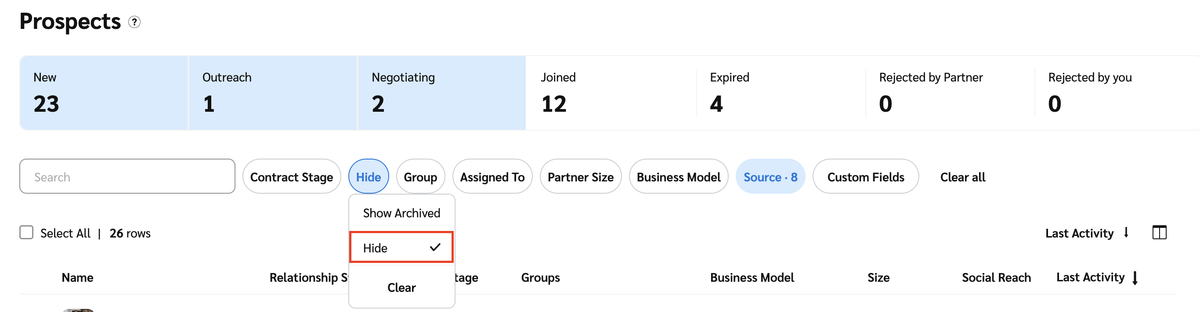Screen dimensions: 1200x312
Task: Click the Last Activity column sort arrow
Action: pyautogui.click(x=1135, y=277)
